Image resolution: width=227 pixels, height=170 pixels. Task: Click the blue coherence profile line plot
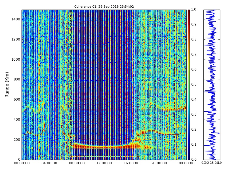(x=212, y=85)
